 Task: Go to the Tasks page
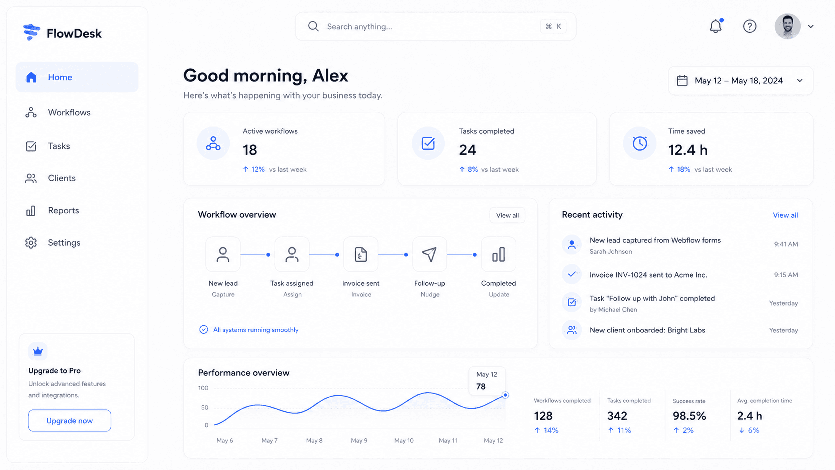click(x=77, y=146)
